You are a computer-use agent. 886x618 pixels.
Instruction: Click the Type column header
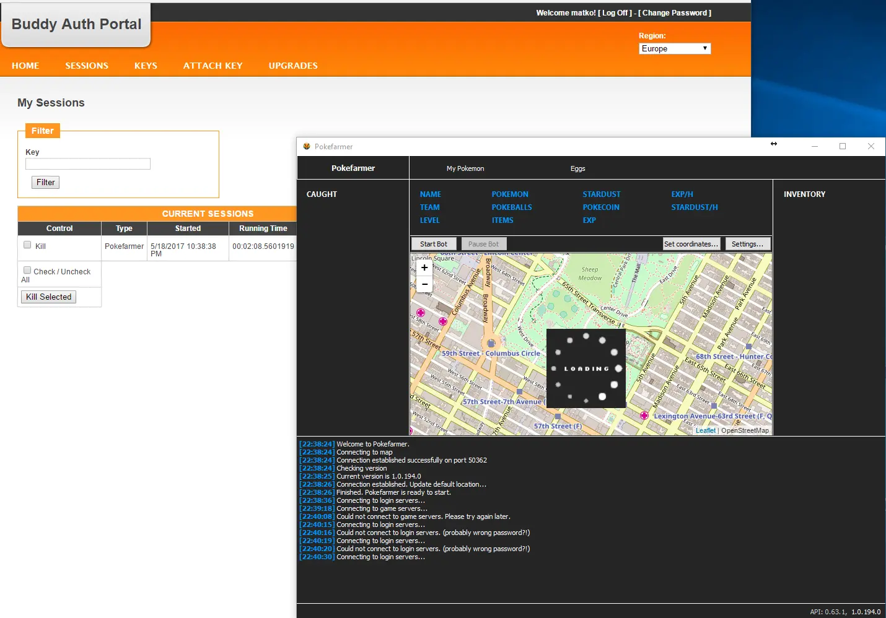pos(124,228)
